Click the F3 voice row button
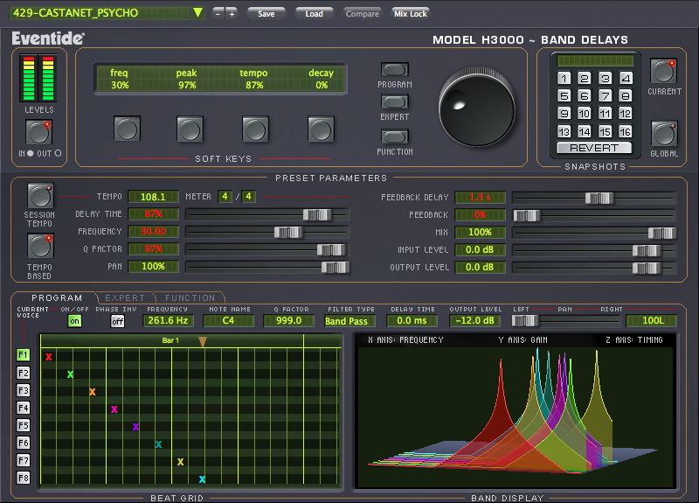Screen dimensions: 699x503 24,390
